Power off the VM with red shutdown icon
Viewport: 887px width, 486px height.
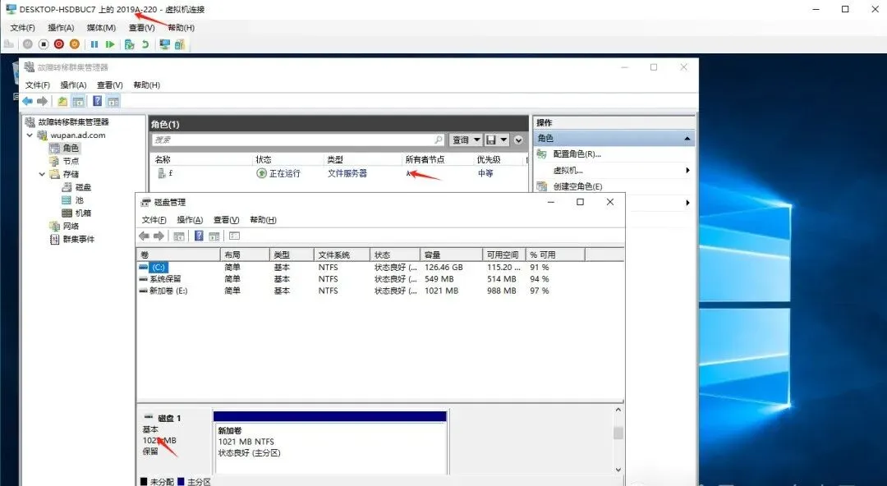click(60, 44)
